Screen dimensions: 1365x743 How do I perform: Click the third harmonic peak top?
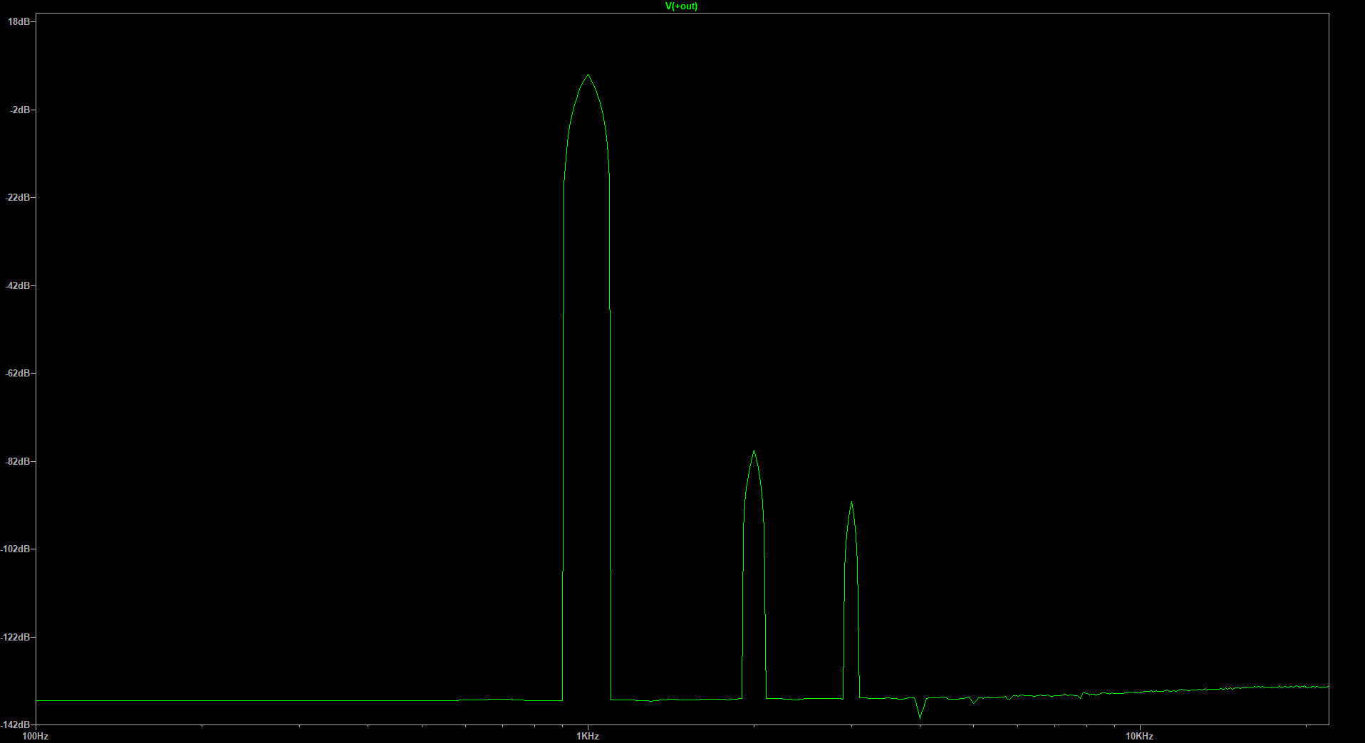[x=851, y=503]
